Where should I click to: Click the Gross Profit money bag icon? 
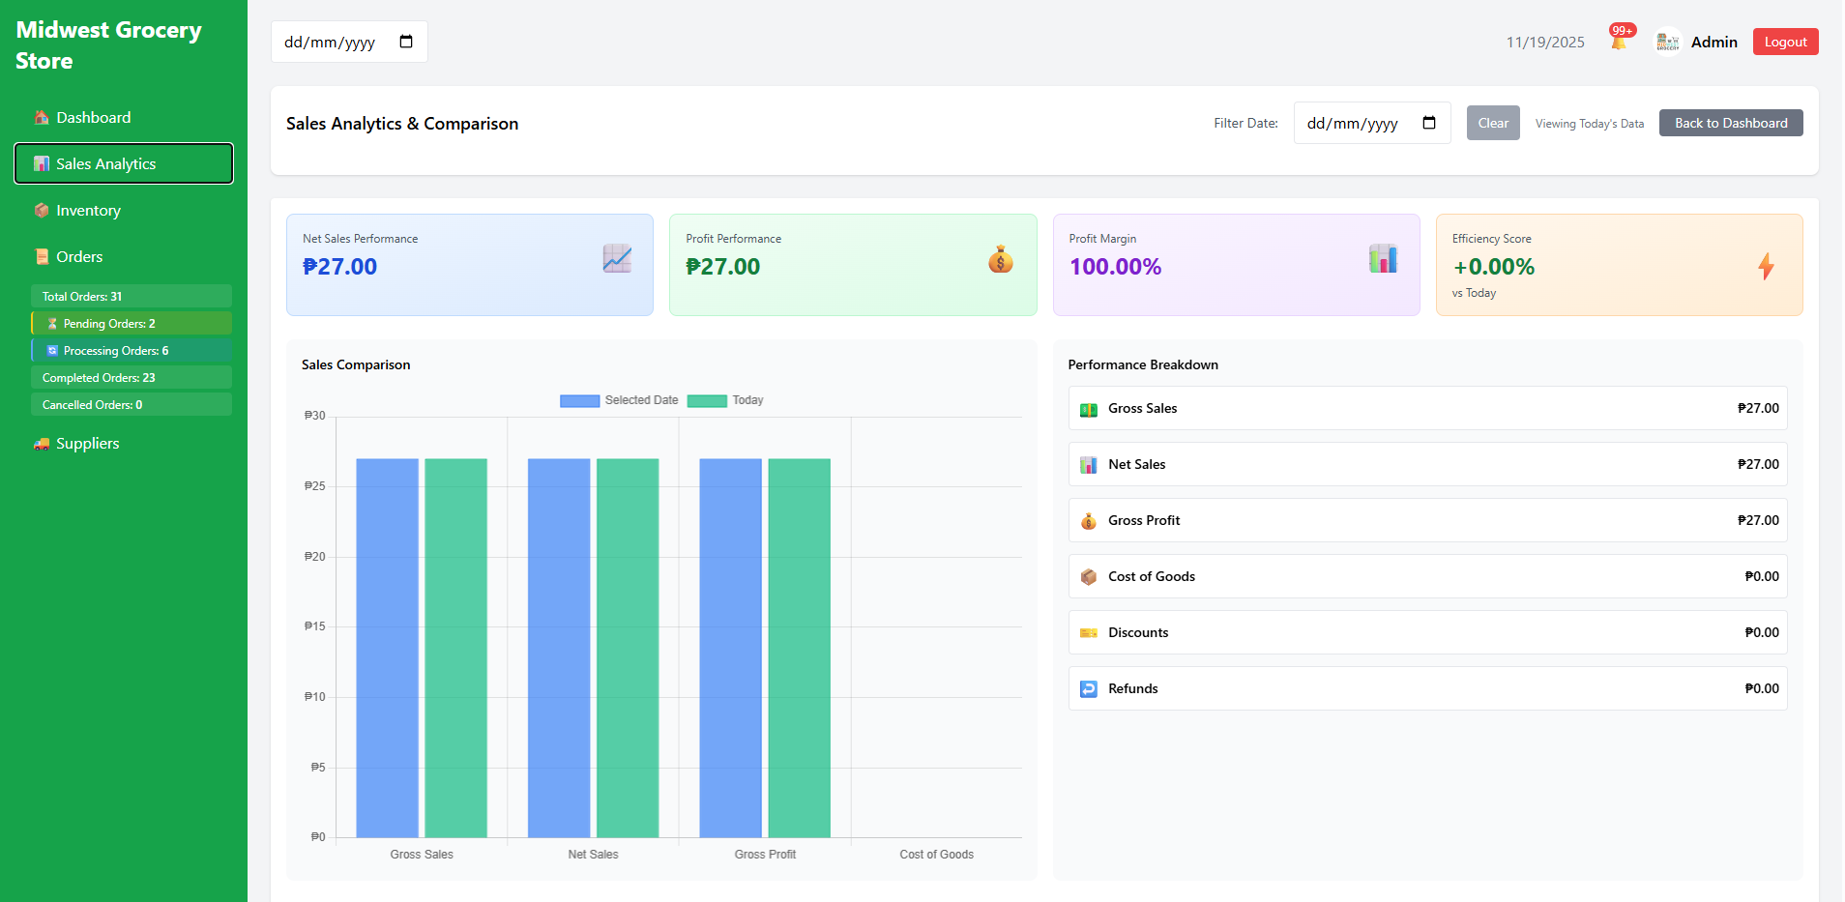pyautogui.click(x=1089, y=521)
